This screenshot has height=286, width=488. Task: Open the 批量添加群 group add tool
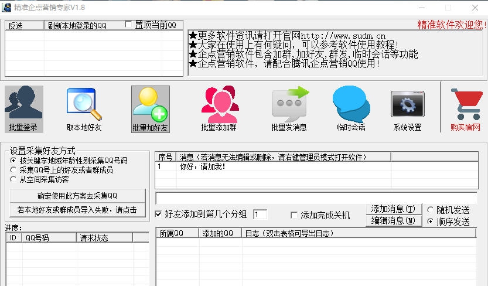coord(219,109)
